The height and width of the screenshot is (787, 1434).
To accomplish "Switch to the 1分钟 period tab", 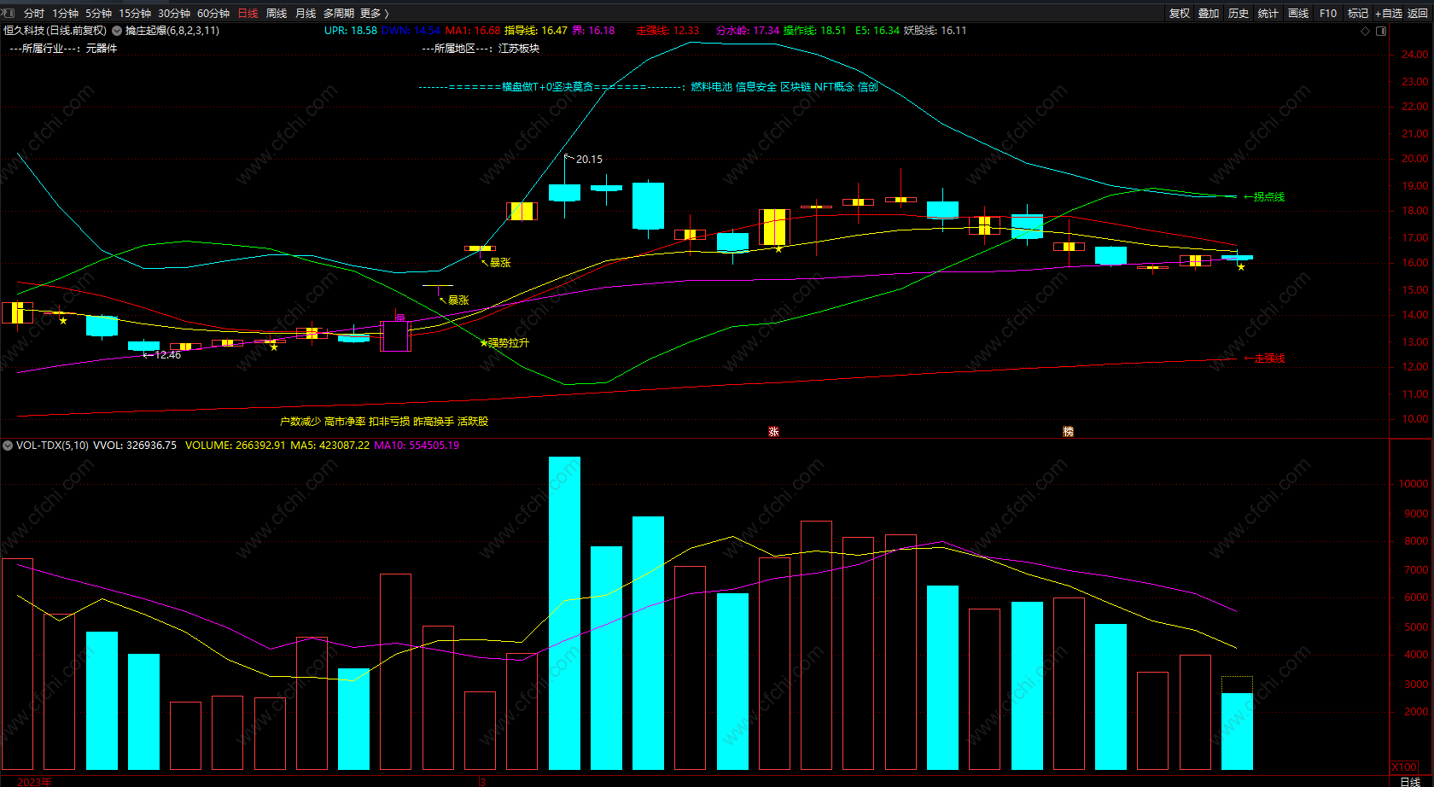I will [65, 14].
